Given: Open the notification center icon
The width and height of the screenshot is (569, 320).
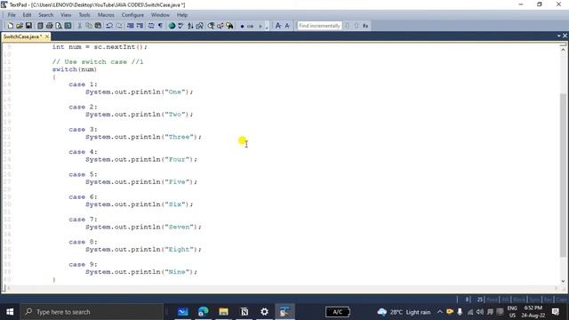Looking at the screenshot, I should (x=555, y=312).
